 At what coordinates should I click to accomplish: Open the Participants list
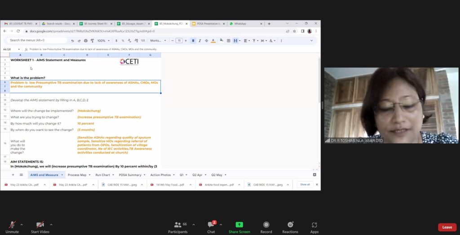(x=178, y=226)
